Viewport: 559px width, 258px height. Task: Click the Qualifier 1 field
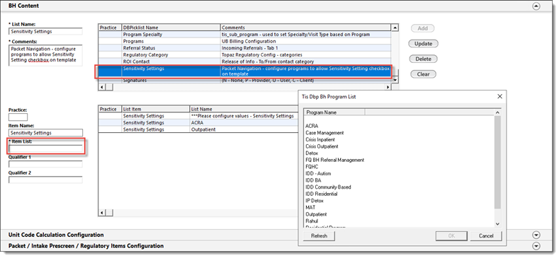(x=45, y=164)
